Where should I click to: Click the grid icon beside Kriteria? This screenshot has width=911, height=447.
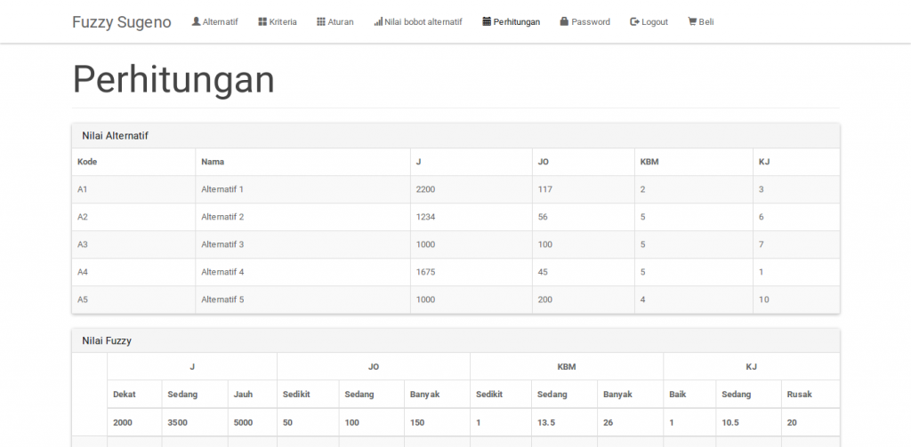(262, 21)
